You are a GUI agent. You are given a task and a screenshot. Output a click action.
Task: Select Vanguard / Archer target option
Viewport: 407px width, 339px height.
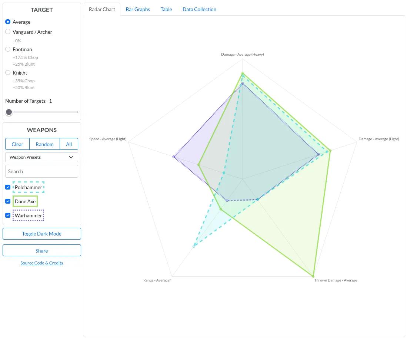click(x=8, y=32)
